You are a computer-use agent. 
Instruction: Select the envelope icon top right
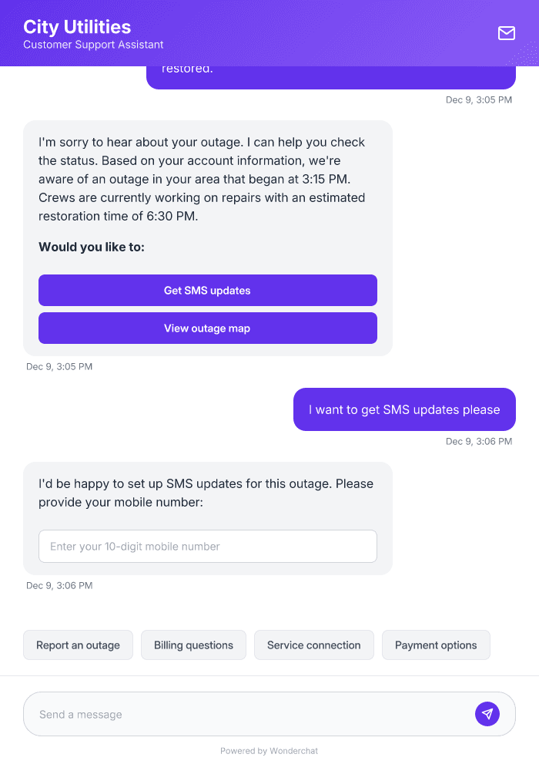(x=506, y=33)
